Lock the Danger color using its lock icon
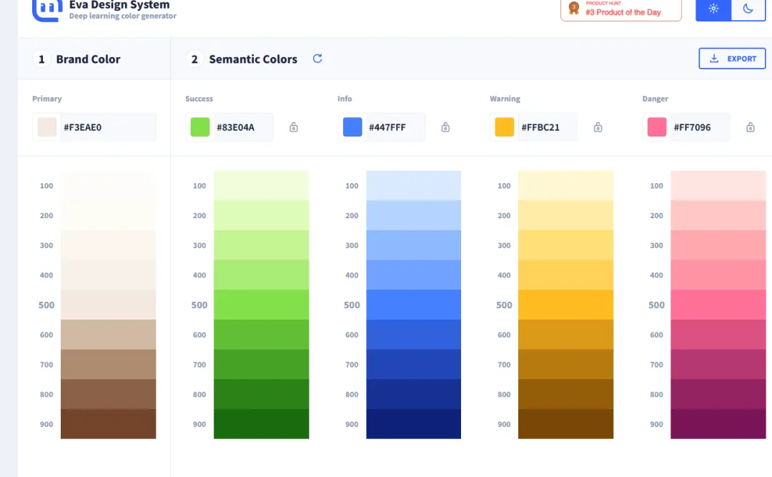Image resolution: width=772 pixels, height=477 pixels. [750, 127]
